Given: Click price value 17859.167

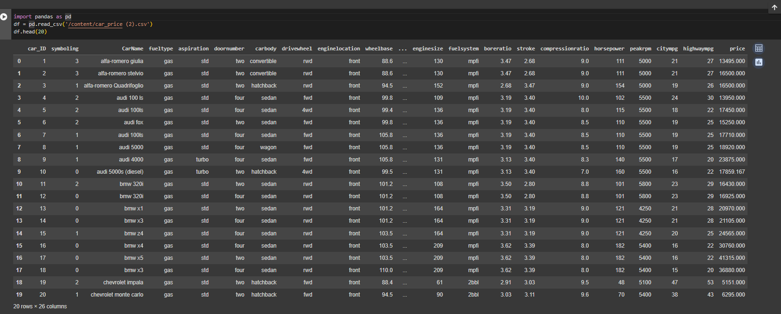Looking at the screenshot, I should (732, 172).
